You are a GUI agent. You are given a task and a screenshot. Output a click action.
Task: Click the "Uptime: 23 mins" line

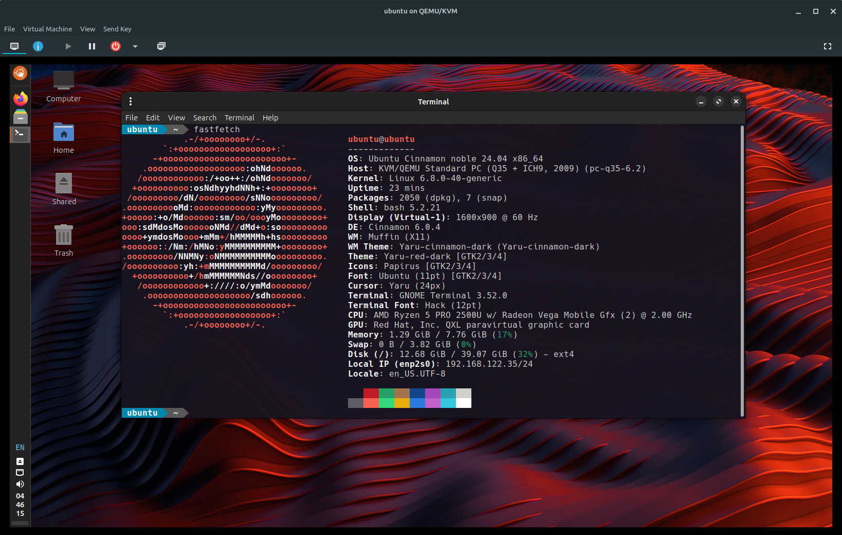click(x=387, y=188)
